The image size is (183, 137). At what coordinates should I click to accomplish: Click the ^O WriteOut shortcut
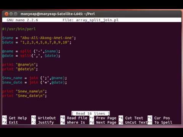pyautogui.click(x=43, y=118)
